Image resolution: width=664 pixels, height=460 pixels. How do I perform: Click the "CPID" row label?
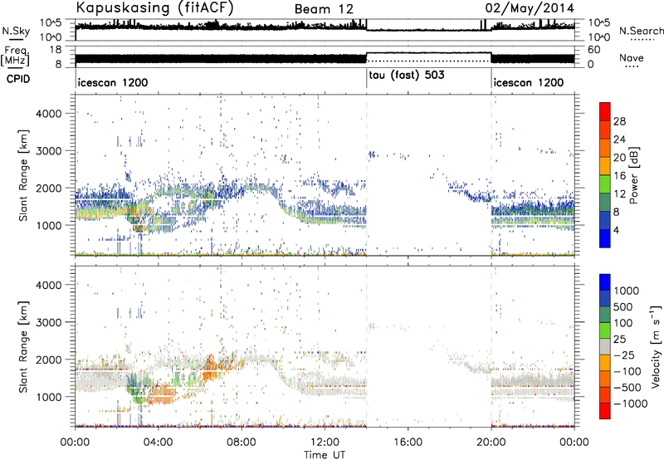coord(18,79)
